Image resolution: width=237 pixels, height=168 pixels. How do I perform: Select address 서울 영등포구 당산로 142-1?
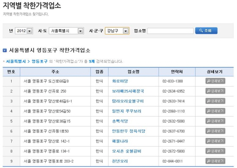(47, 141)
